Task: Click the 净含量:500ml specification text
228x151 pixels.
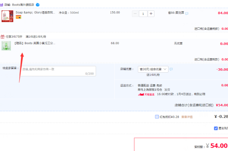Action: point(69,13)
